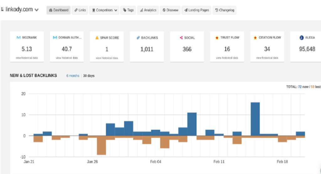
Task: Click the Feb 11 axis label
Action: (219, 162)
